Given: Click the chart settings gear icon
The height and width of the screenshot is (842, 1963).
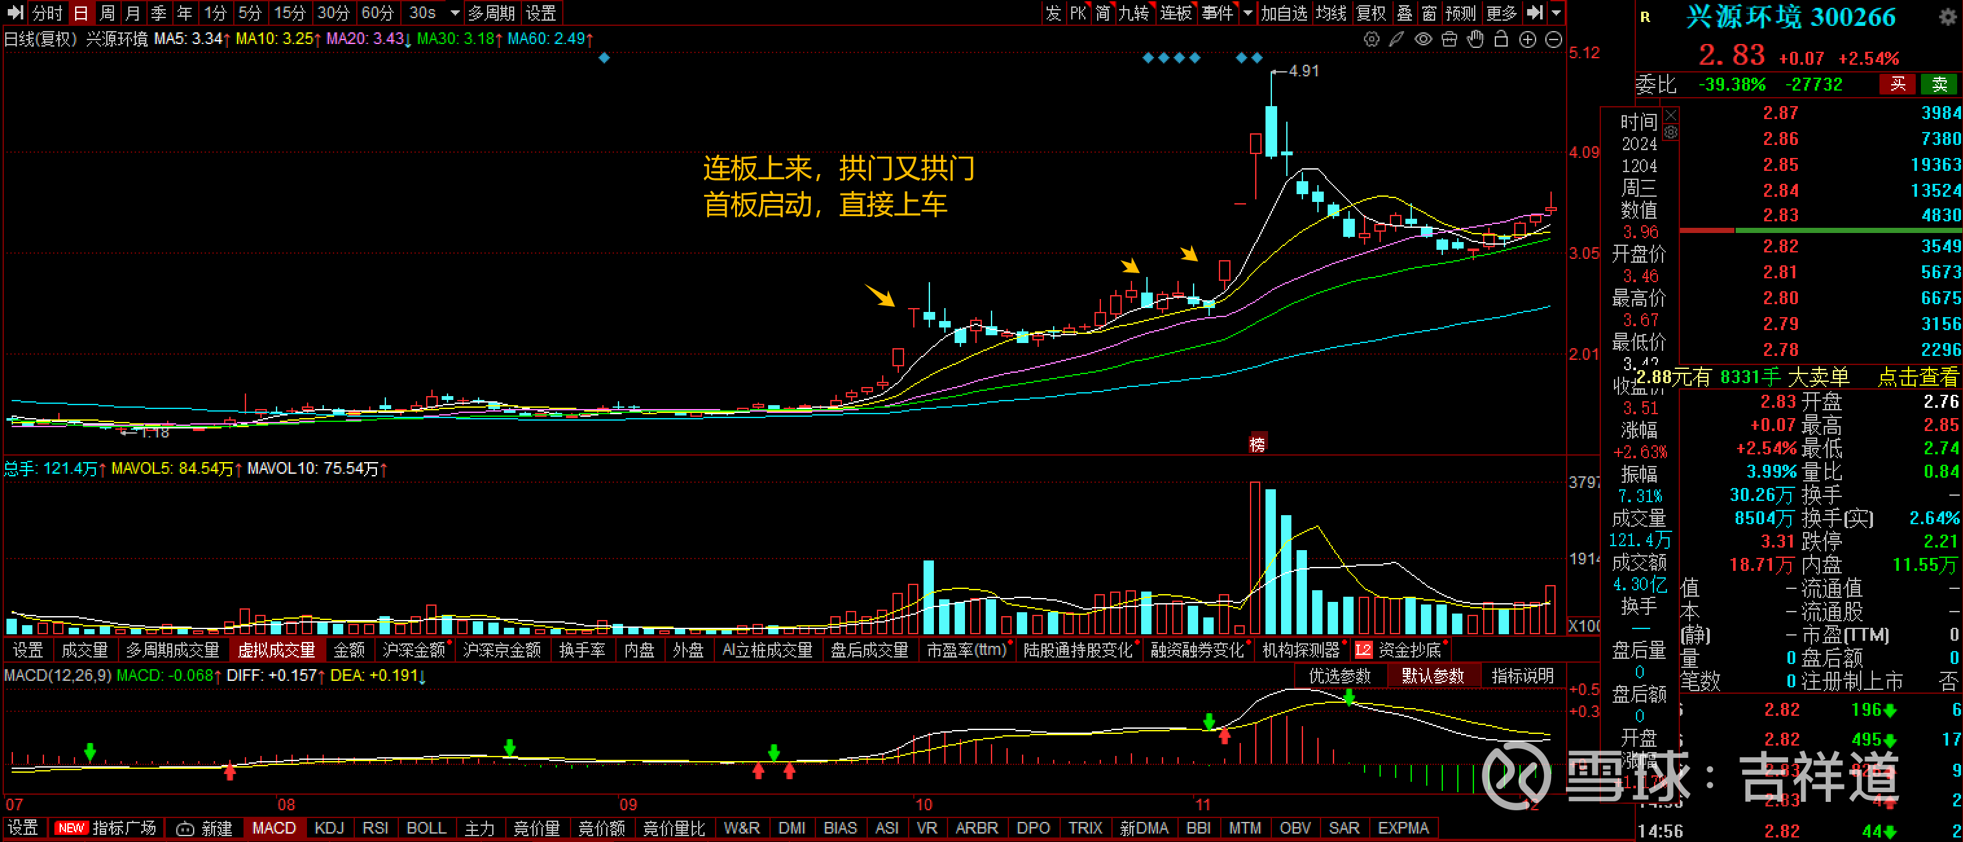Looking at the screenshot, I should pyautogui.click(x=1371, y=39).
